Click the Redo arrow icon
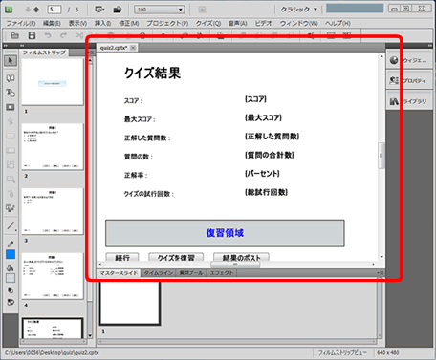This screenshot has width=436, height=360. click(63, 35)
